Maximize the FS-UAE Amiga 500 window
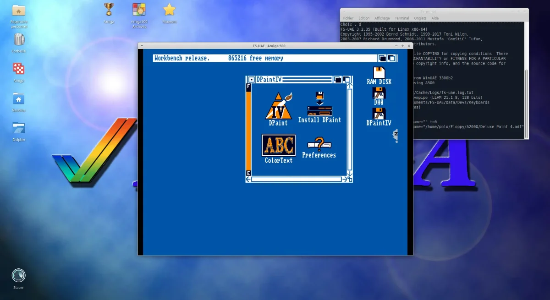Image resolution: width=550 pixels, height=300 pixels. [x=402, y=46]
